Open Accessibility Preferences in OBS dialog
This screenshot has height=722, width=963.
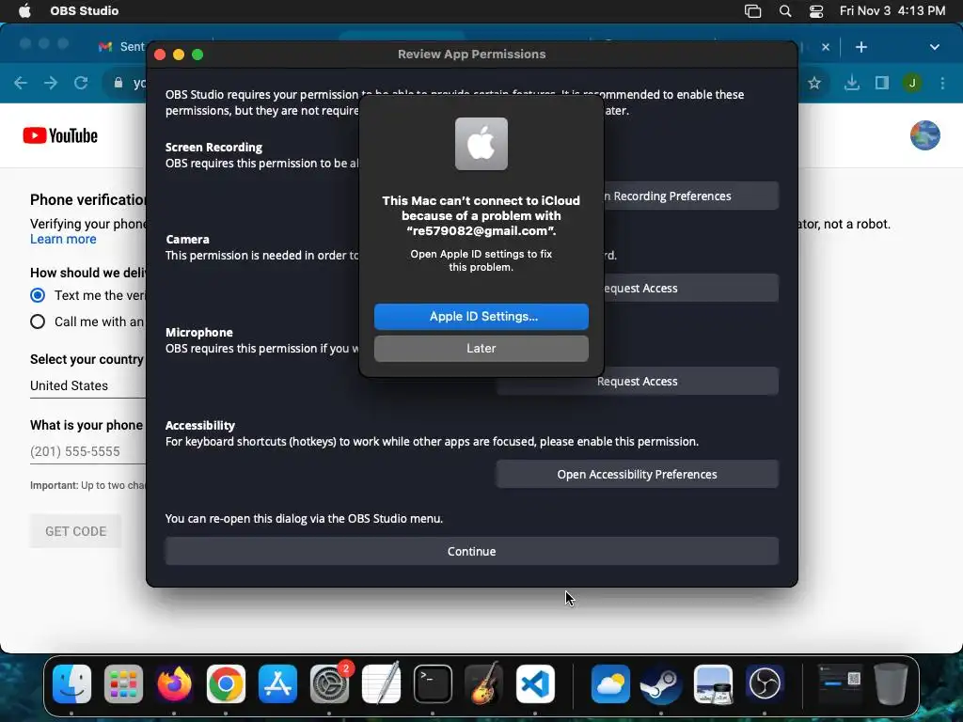click(637, 474)
